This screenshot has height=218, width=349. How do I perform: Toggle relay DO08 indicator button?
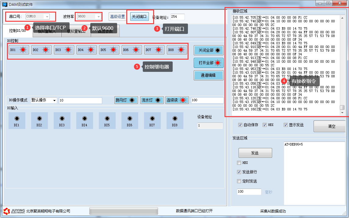click(177, 50)
